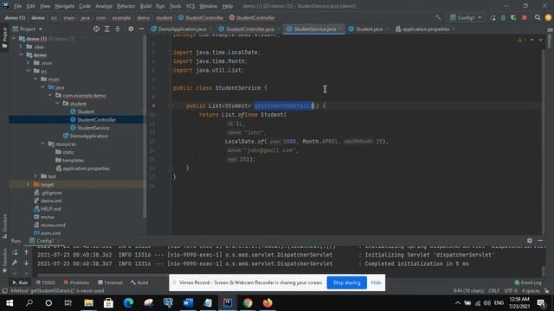The width and height of the screenshot is (554, 311).
Task: Click the Build project hammer icon
Action: (438, 17)
